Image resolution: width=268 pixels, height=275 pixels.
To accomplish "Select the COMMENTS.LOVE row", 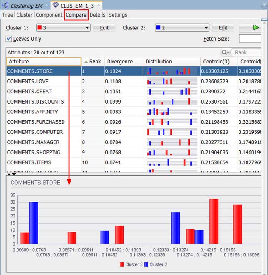I will coord(134,81).
